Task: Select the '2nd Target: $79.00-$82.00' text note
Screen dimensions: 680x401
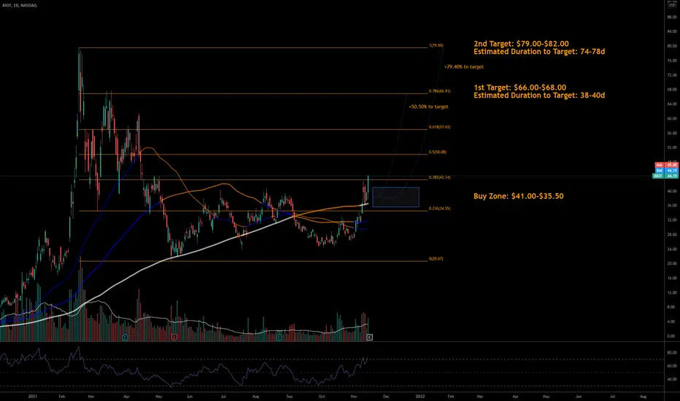Action: 521,44
